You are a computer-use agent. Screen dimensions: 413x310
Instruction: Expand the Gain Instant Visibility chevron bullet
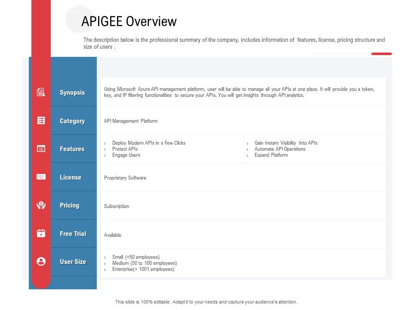(x=247, y=143)
